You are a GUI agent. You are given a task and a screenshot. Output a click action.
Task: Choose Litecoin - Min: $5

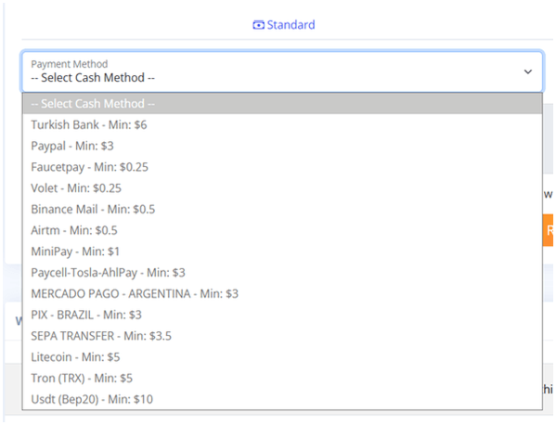(x=282, y=356)
